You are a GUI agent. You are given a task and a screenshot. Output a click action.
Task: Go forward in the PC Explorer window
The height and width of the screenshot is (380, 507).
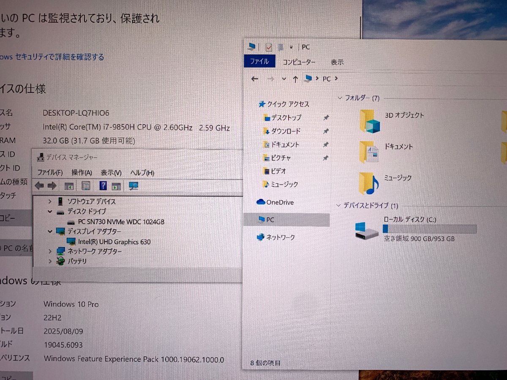coord(271,79)
